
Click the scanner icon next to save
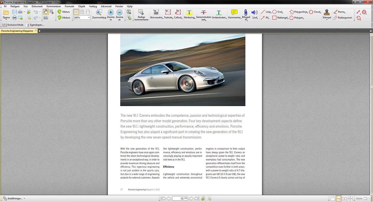point(20,12)
